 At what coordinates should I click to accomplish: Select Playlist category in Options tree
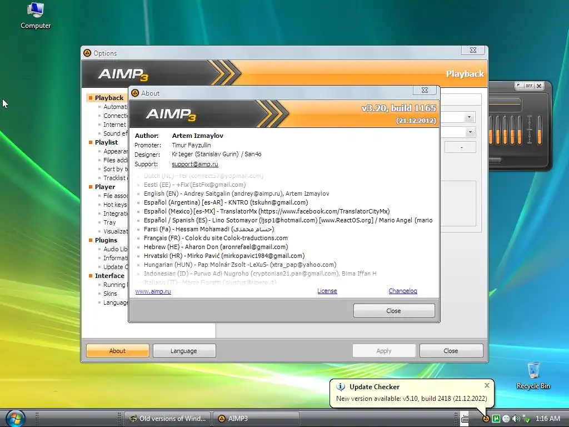point(106,142)
